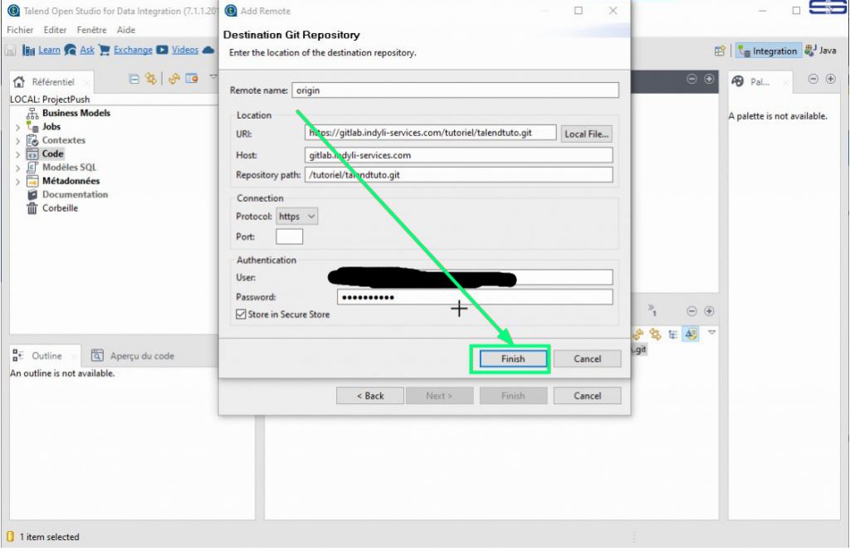Click the refresh icon in Référentiel panel
The width and height of the screenshot is (850, 551).
tap(174, 79)
